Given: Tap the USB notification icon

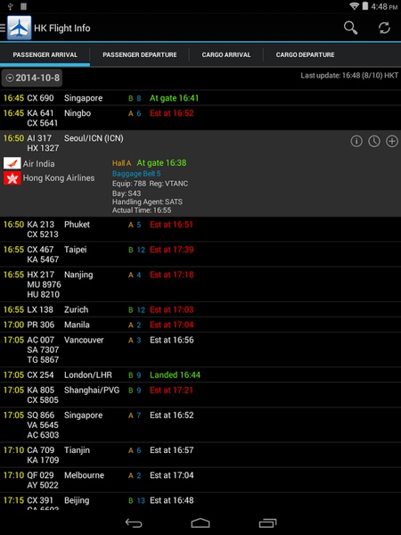Looking at the screenshot, I should click(x=10, y=6).
